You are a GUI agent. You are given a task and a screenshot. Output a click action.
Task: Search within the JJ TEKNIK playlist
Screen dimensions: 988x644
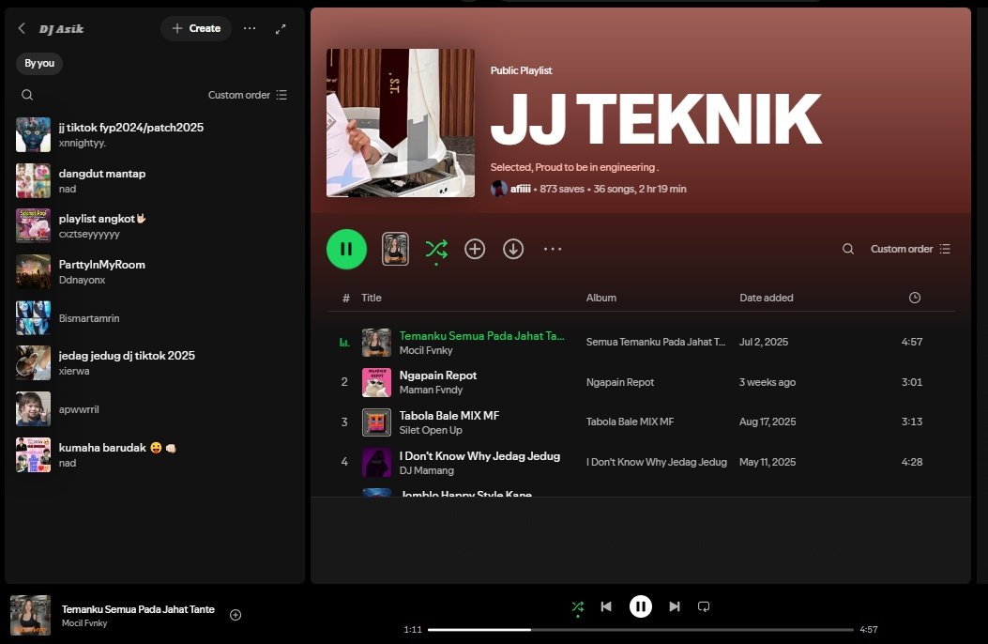click(x=848, y=249)
